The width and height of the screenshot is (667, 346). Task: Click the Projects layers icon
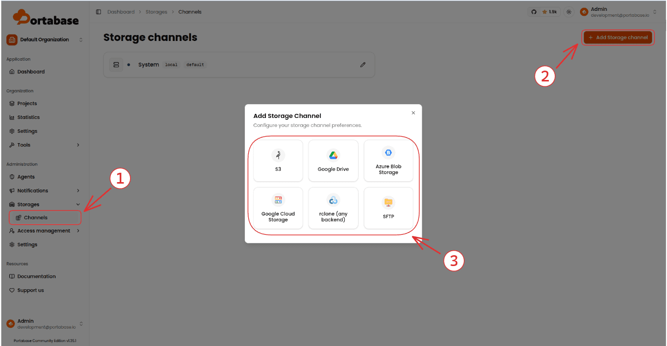point(12,104)
